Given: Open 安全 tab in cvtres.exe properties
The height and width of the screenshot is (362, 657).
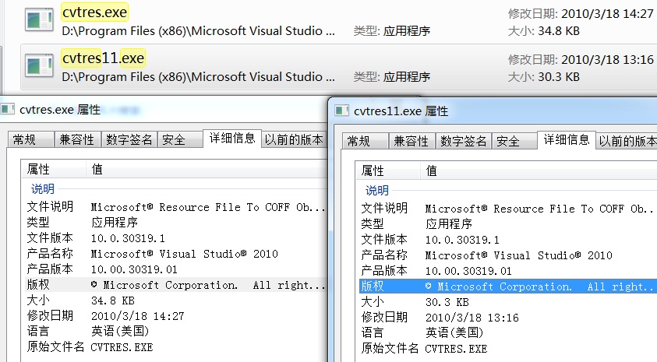Looking at the screenshot, I should [x=178, y=139].
